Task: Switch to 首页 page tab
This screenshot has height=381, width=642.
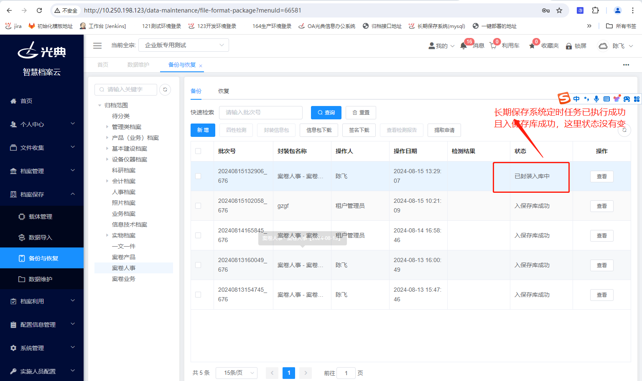Action: [x=103, y=65]
